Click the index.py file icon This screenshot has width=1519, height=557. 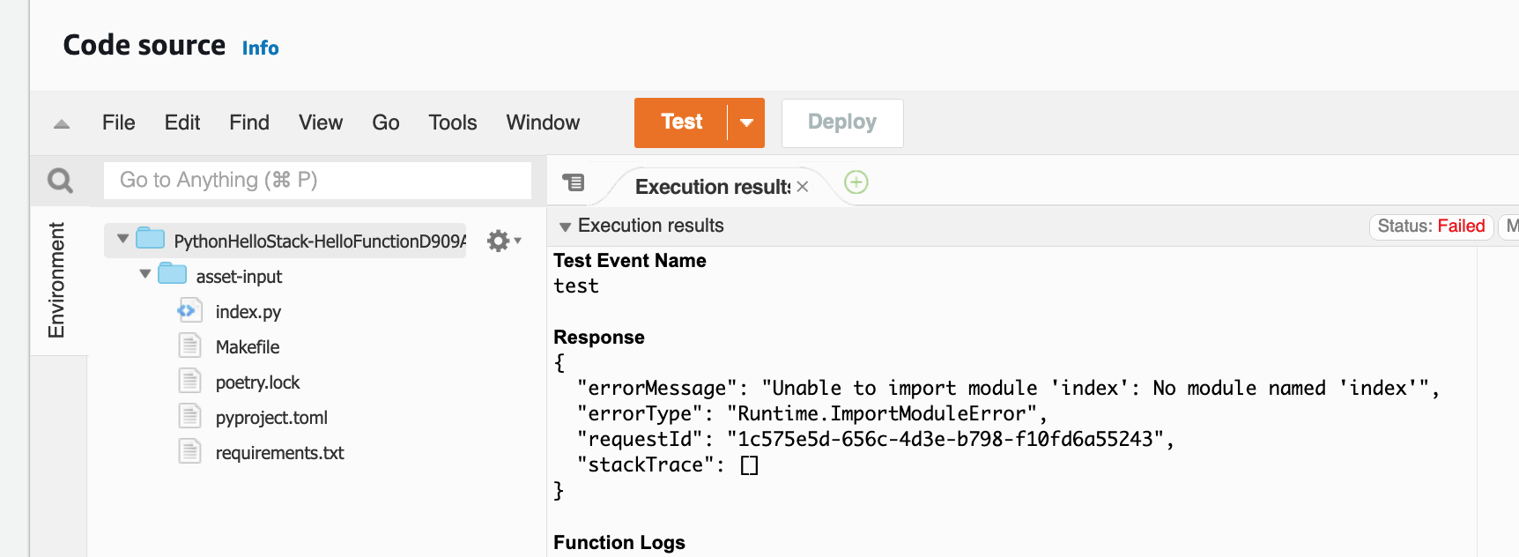tap(189, 311)
